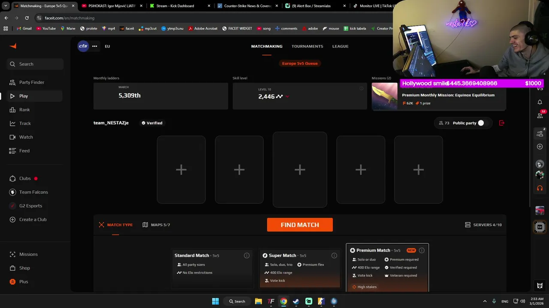The image size is (549, 308).
Task: Switch to the Alert Box / Streamlabs tab
Action: (x=315, y=6)
